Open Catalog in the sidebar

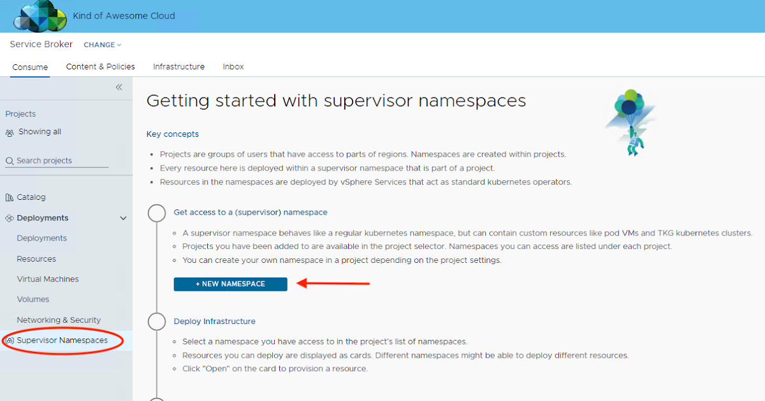tap(31, 197)
